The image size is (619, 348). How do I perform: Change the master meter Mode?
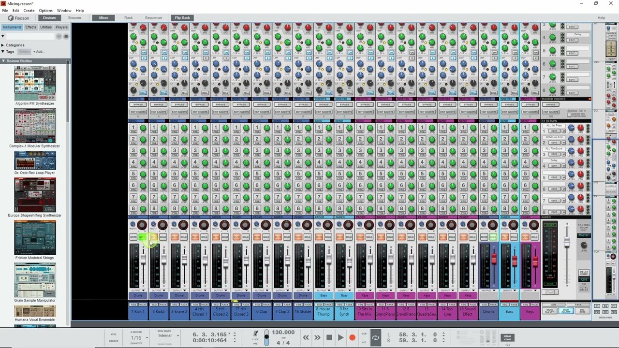pos(550,284)
